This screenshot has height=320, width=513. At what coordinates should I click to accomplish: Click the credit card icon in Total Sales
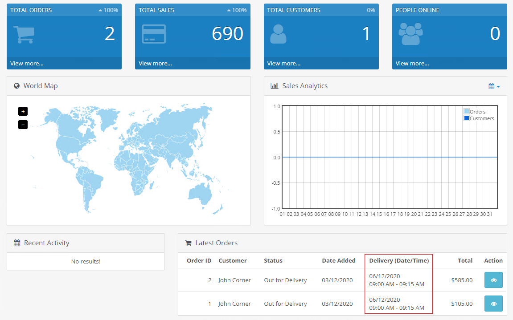click(154, 34)
